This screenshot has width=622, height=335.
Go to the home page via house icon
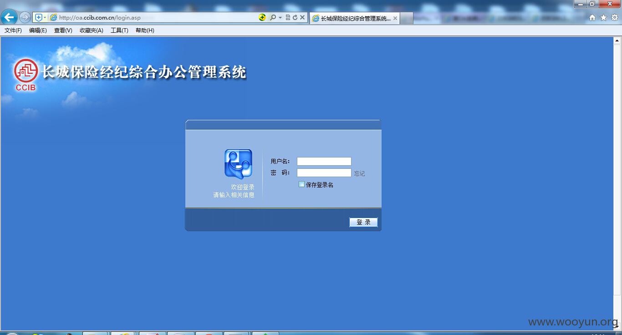(x=592, y=17)
